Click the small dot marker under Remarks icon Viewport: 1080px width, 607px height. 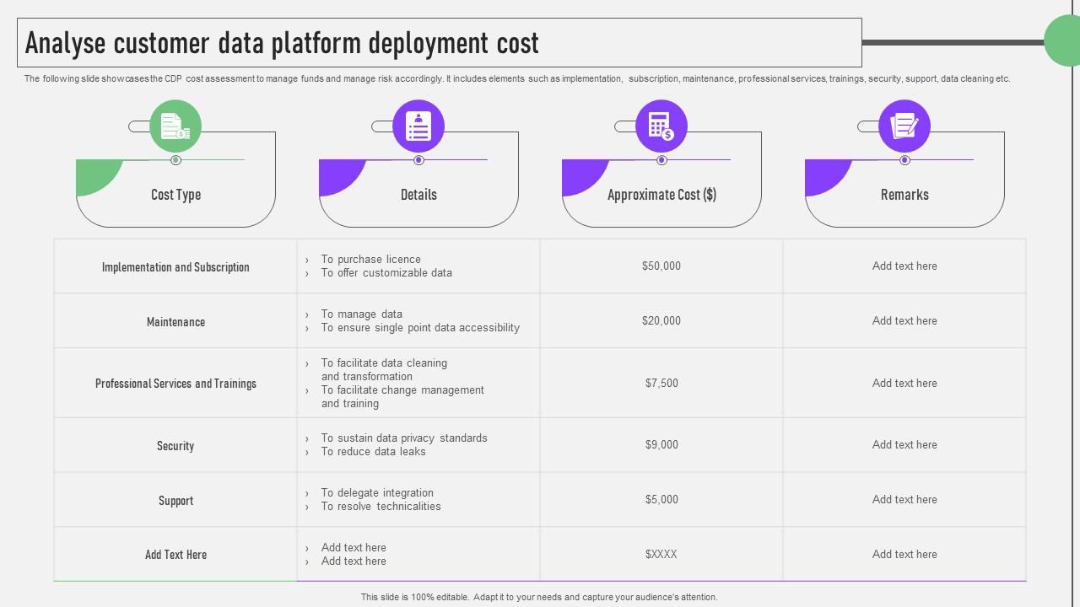(904, 160)
